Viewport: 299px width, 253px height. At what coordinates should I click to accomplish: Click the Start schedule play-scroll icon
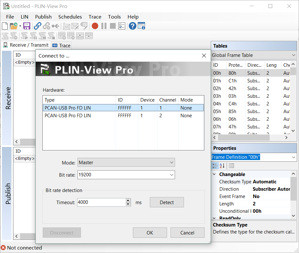[25, 36]
